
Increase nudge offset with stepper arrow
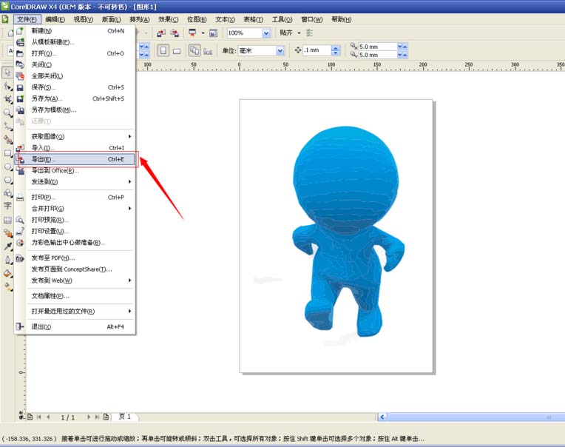[x=336, y=48]
